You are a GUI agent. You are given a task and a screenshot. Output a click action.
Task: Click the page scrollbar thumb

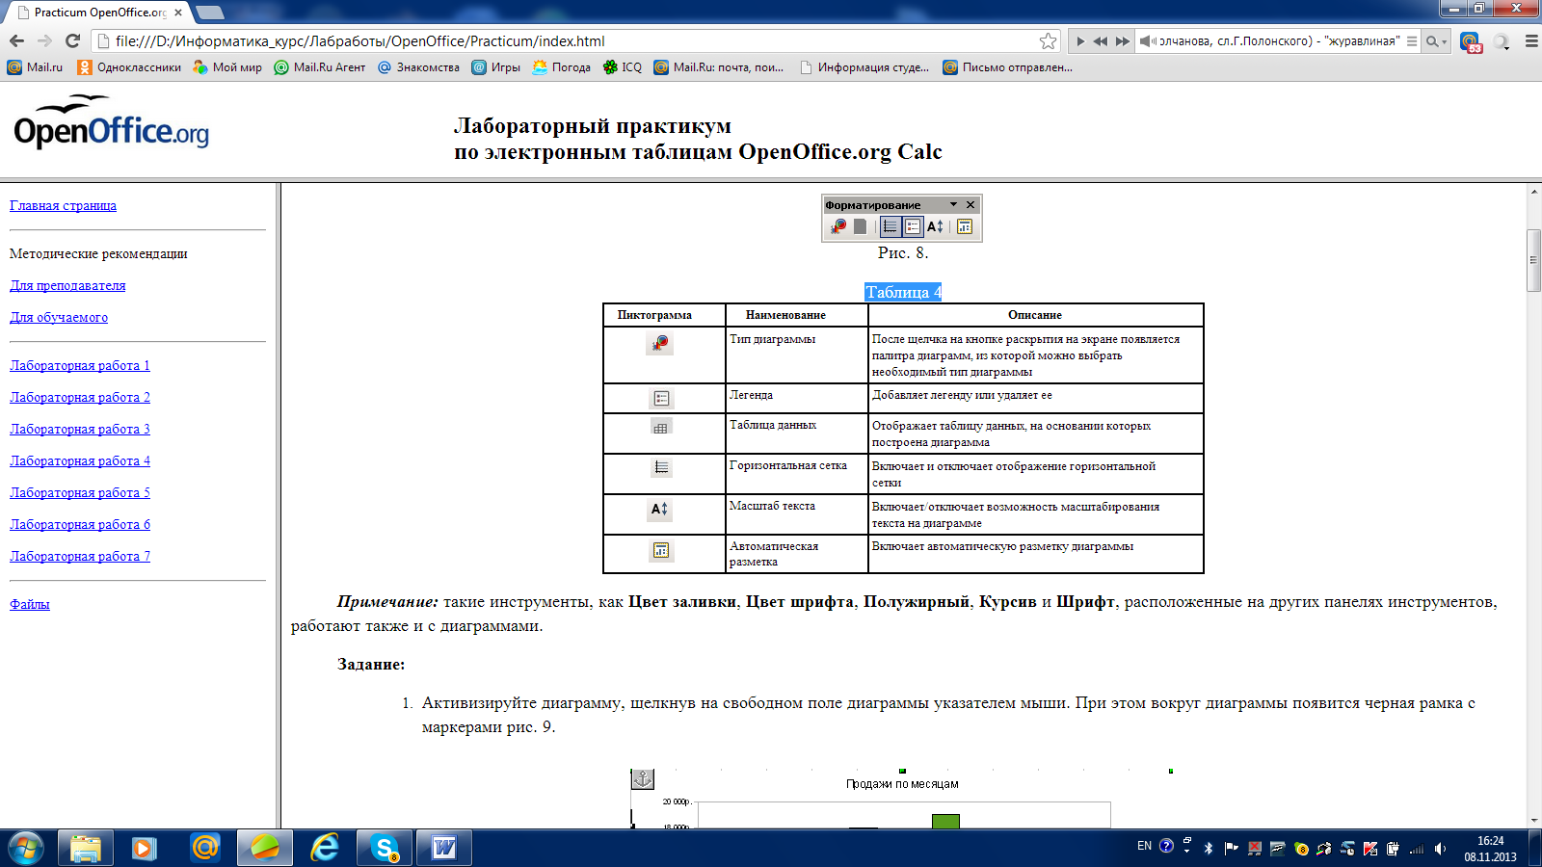pos(1533,260)
